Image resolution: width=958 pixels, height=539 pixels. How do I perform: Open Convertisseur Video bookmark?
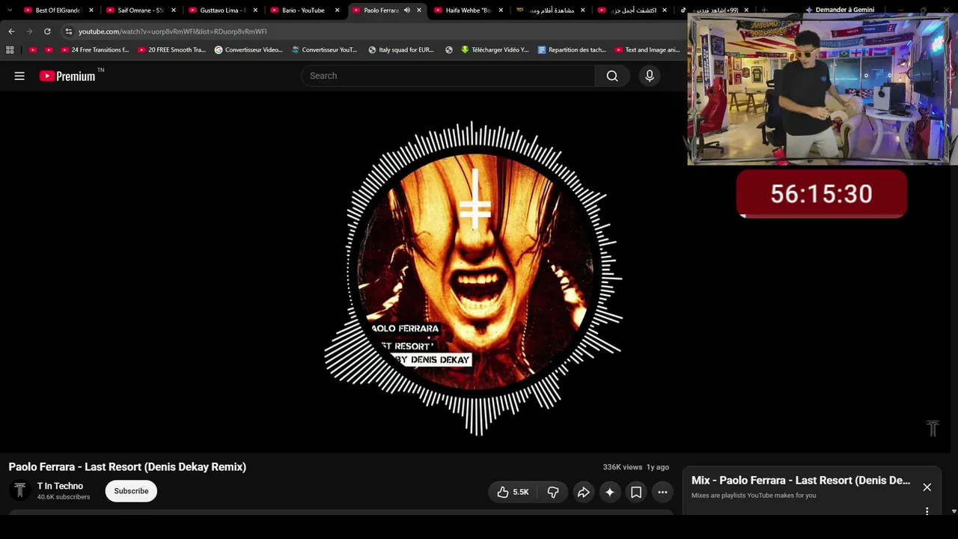coord(248,50)
